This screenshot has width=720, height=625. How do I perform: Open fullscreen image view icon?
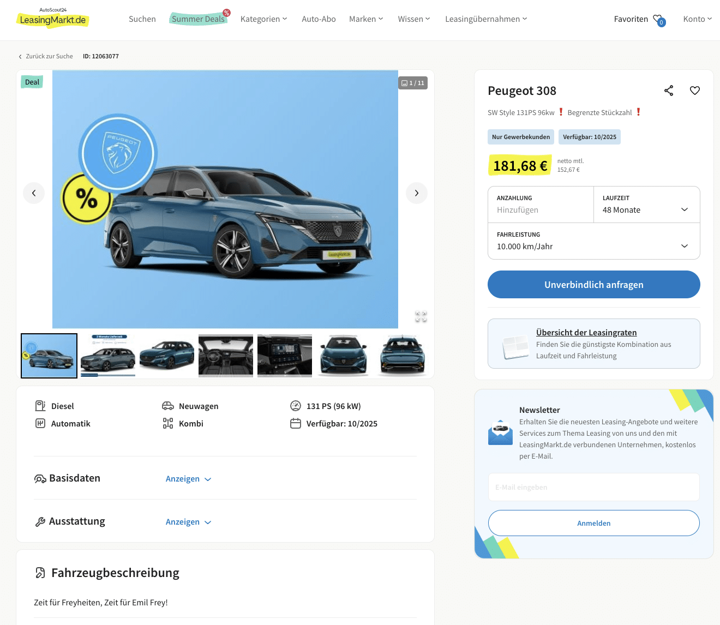(x=421, y=316)
